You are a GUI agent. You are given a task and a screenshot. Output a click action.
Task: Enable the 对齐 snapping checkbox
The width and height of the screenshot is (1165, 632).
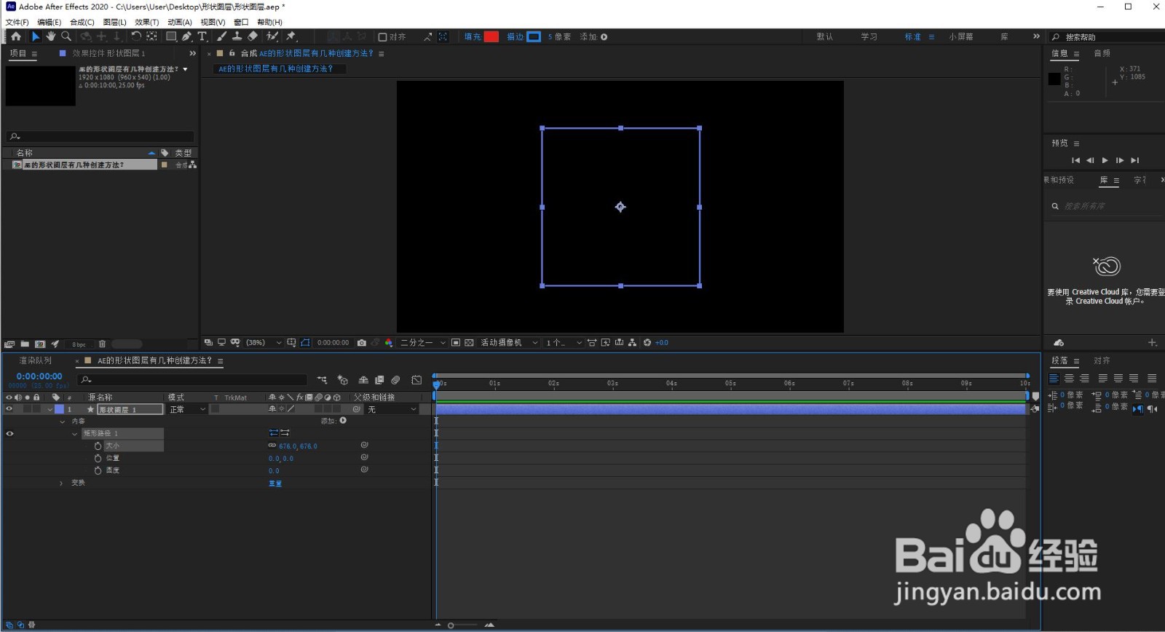[382, 37]
